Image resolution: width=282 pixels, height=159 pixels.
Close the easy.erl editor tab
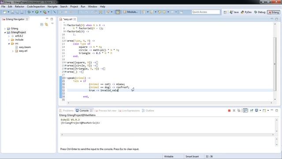click(x=74, y=19)
